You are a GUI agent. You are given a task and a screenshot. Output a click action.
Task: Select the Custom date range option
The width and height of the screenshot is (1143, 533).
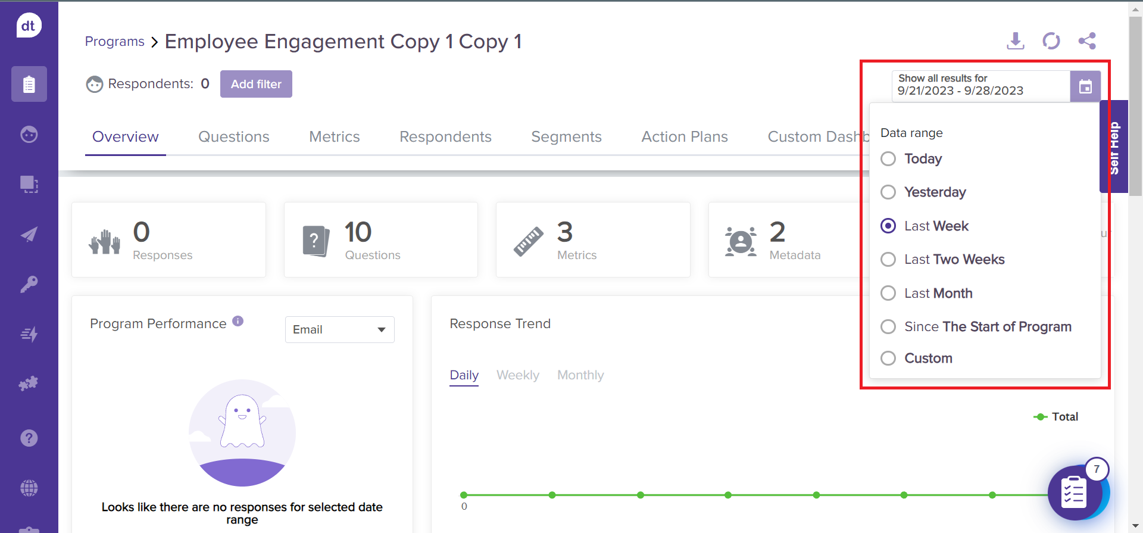(x=888, y=359)
